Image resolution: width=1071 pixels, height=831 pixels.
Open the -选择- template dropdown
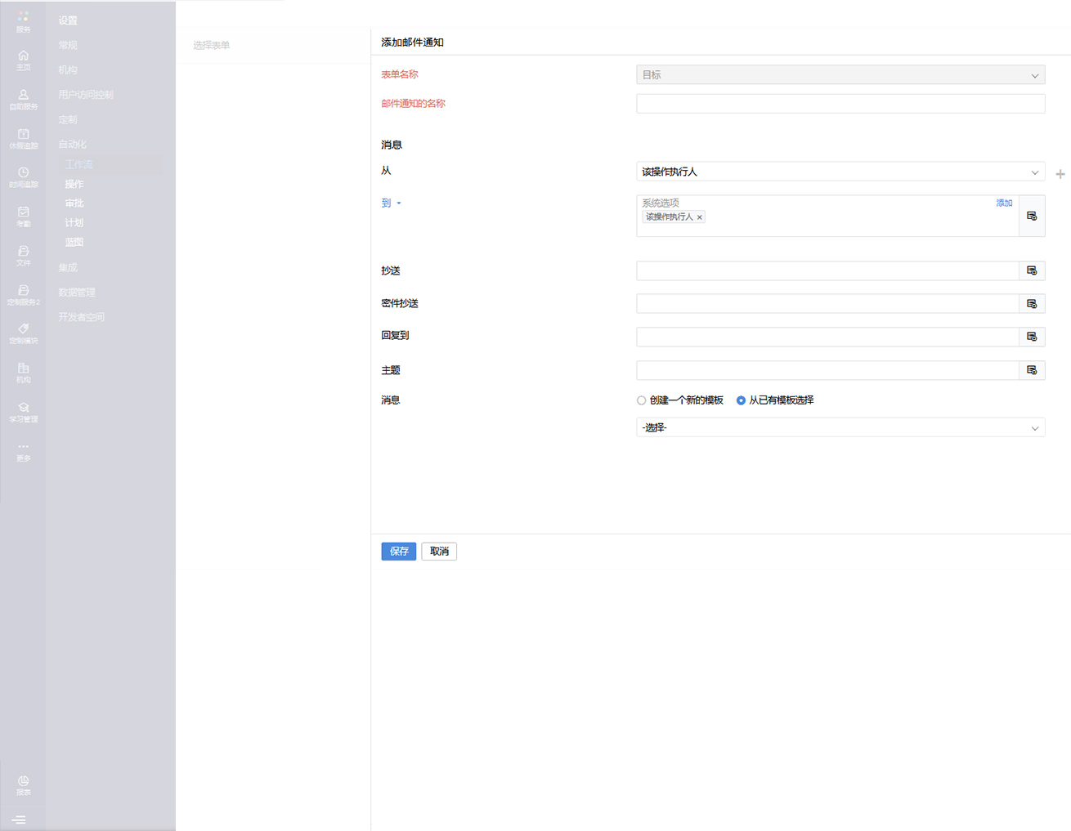(840, 427)
